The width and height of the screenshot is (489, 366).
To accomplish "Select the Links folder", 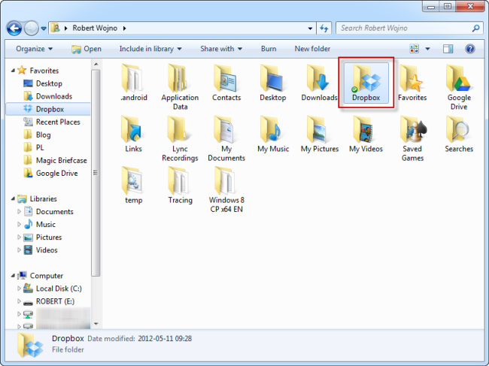I will tap(133, 134).
